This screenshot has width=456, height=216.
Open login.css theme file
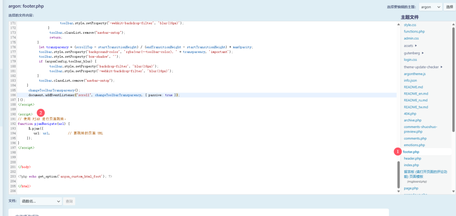(x=410, y=60)
